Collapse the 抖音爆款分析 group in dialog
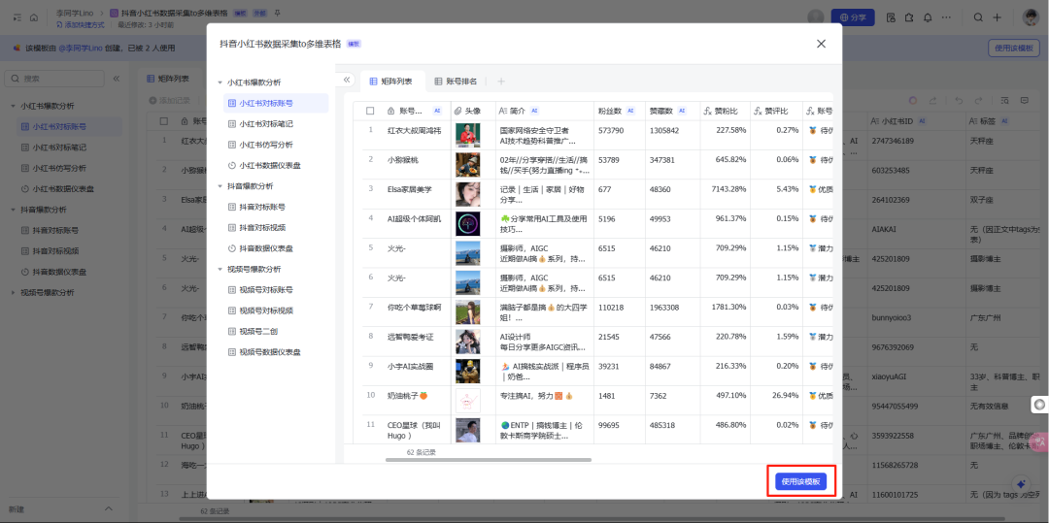Image resolution: width=1049 pixels, height=523 pixels. point(220,185)
